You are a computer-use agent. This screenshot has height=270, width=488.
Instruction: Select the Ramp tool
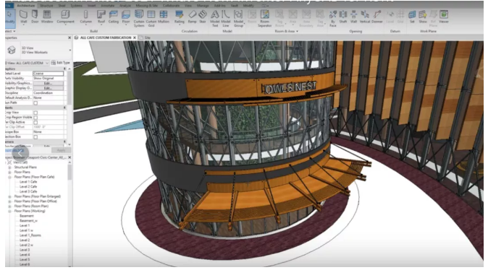coord(193,17)
